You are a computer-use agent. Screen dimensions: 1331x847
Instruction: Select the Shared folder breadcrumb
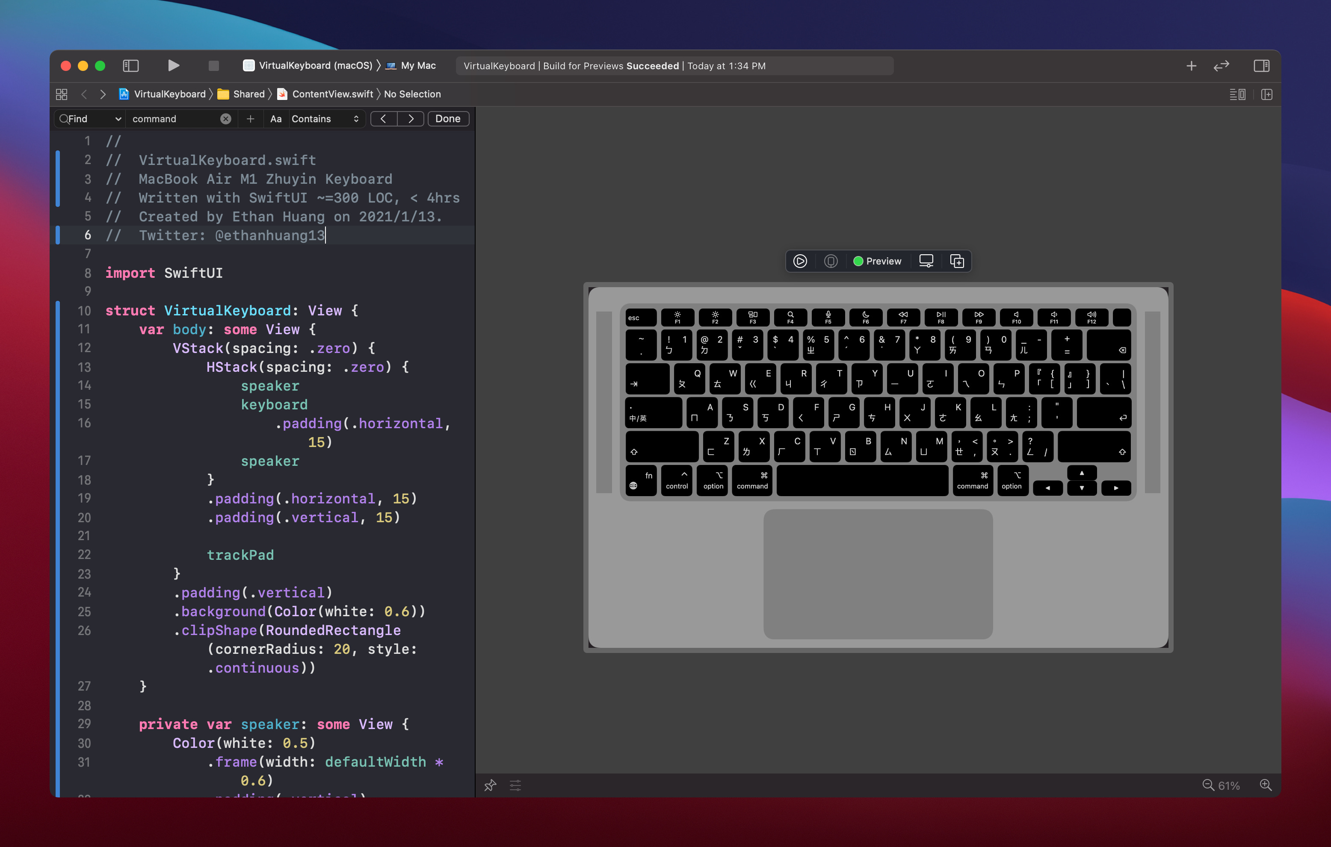[248, 94]
